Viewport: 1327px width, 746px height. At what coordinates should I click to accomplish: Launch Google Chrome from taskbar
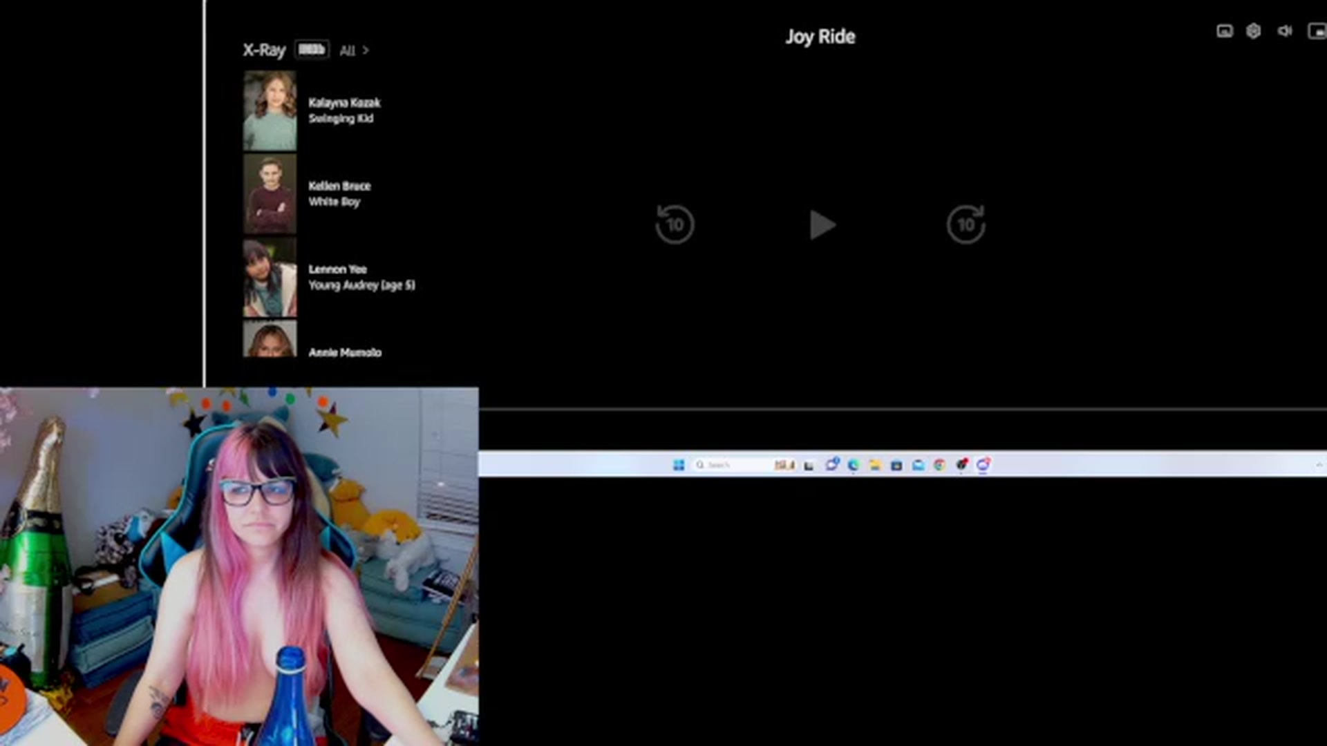click(x=939, y=465)
